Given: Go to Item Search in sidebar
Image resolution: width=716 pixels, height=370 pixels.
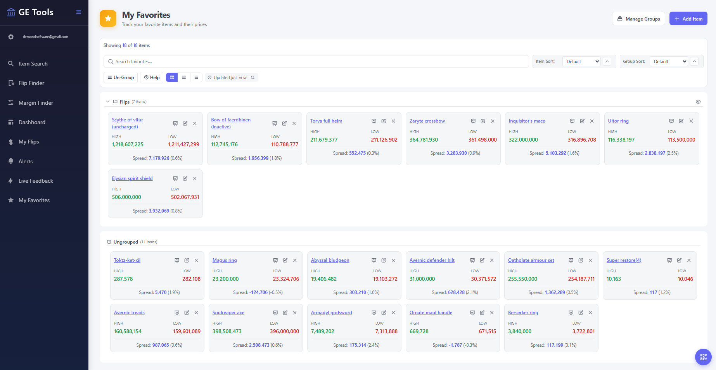Looking at the screenshot, I should pyautogui.click(x=33, y=64).
